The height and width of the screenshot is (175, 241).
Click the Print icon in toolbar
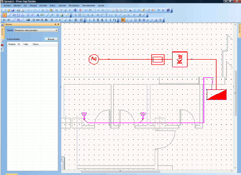tap(18, 10)
